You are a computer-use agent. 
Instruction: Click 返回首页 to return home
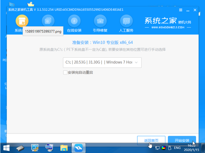coord(151,140)
